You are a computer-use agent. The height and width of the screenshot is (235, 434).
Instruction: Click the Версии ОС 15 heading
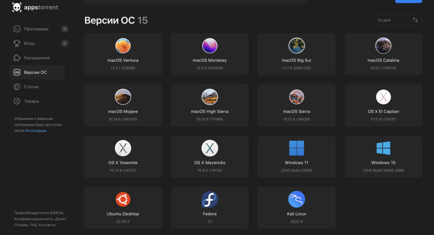tap(116, 20)
